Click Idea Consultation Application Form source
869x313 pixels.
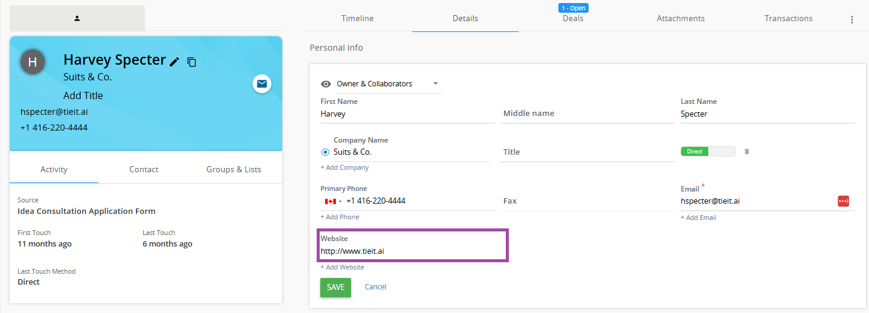click(x=86, y=211)
